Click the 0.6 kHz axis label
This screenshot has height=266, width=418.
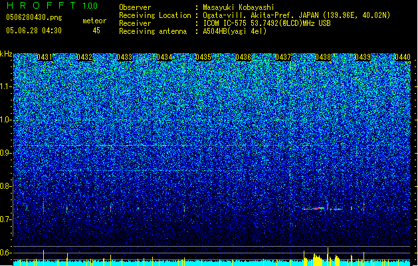click(x=6, y=253)
